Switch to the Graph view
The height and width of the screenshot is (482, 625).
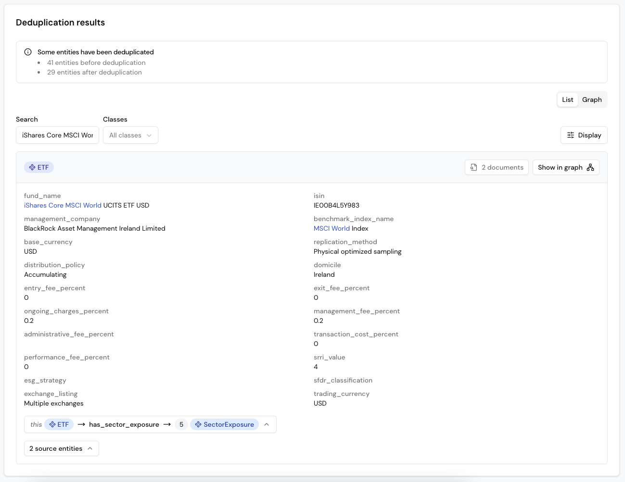(592, 99)
